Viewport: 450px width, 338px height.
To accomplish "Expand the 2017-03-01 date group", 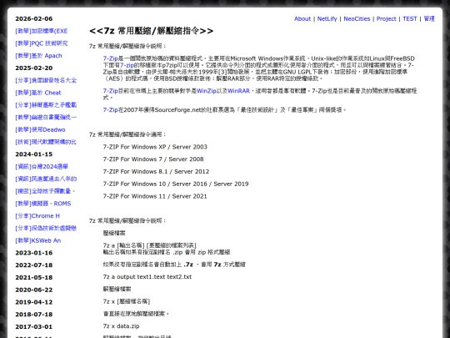I will [34, 327].
